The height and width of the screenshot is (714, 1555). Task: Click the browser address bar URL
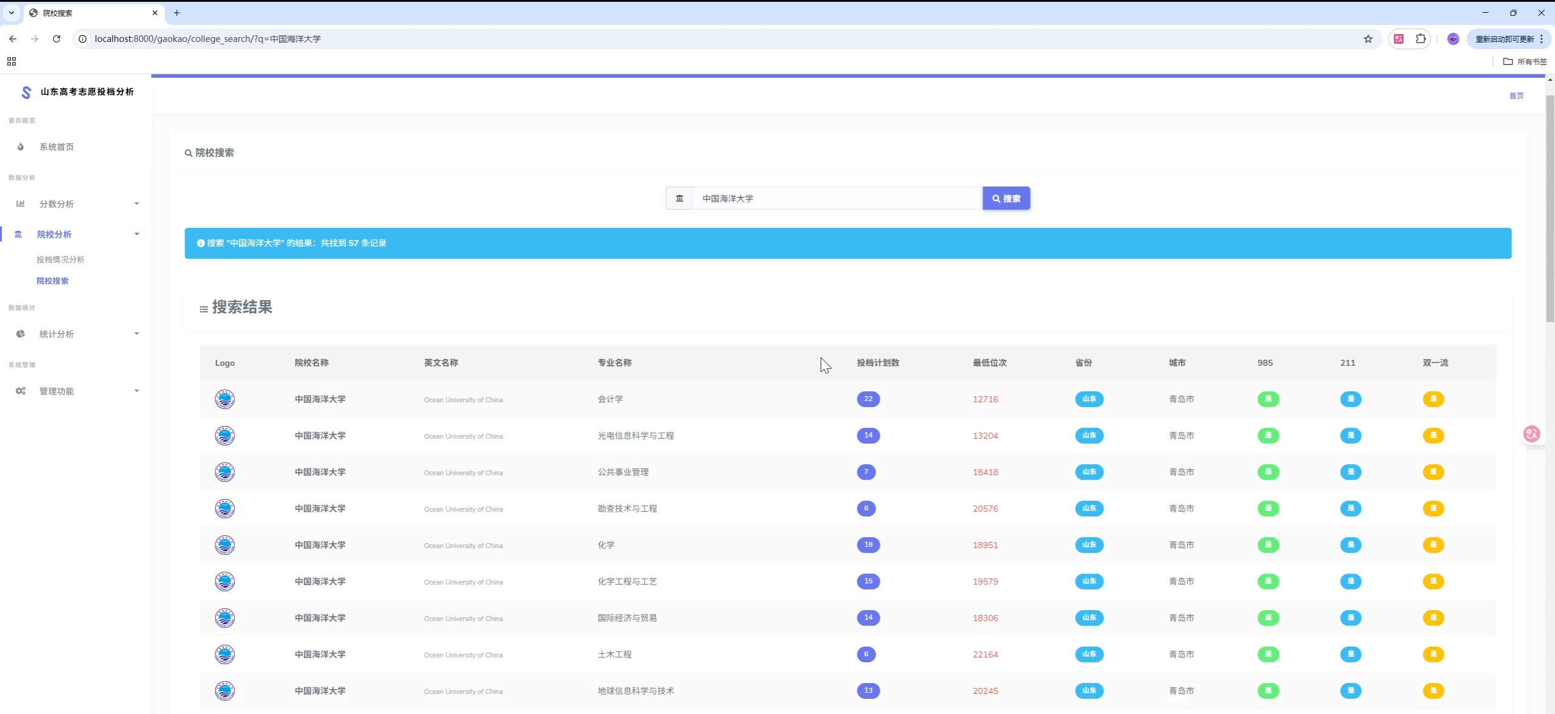208,39
